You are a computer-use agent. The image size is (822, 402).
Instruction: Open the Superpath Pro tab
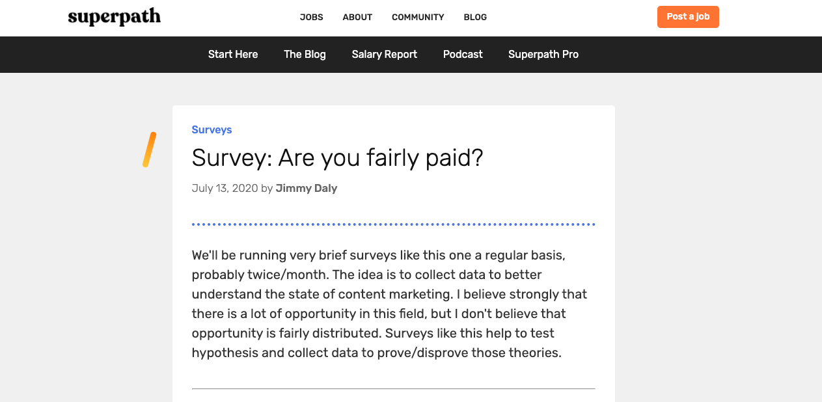coord(543,55)
